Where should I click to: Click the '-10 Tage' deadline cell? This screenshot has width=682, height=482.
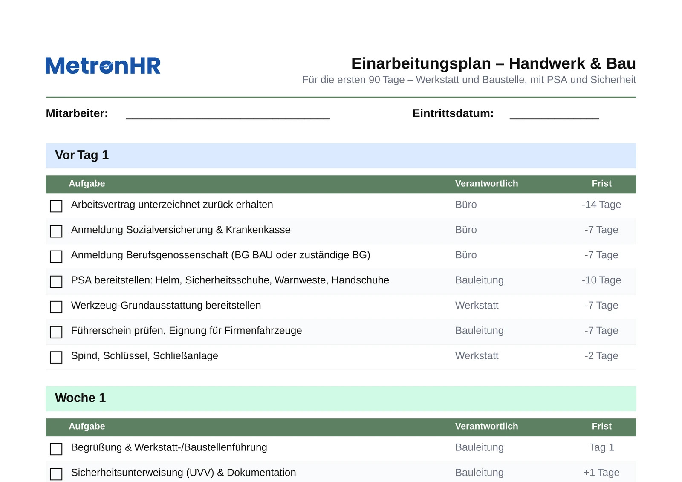click(x=601, y=280)
